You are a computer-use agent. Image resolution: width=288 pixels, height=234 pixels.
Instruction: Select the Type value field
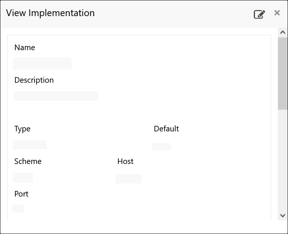[x=30, y=145]
